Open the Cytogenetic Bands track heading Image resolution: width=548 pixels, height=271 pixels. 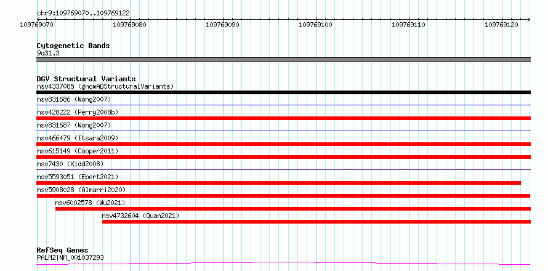pos(73,46)
